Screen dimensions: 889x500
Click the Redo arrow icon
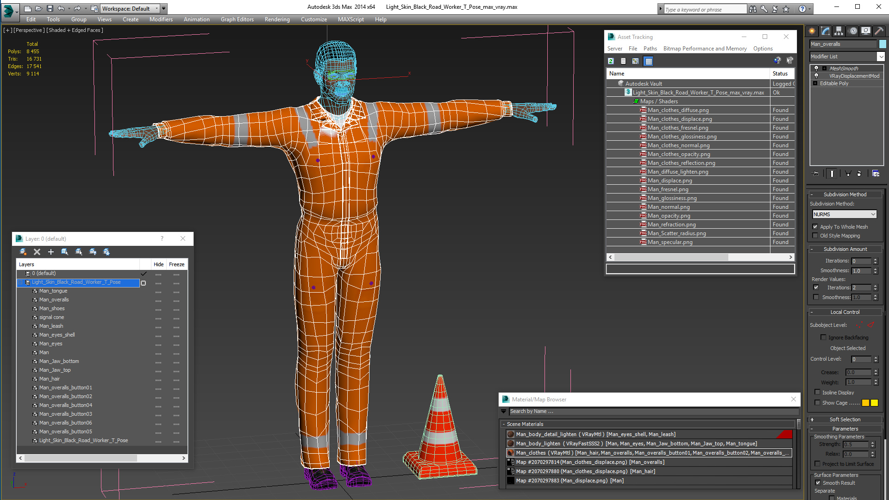coord(77,8)
